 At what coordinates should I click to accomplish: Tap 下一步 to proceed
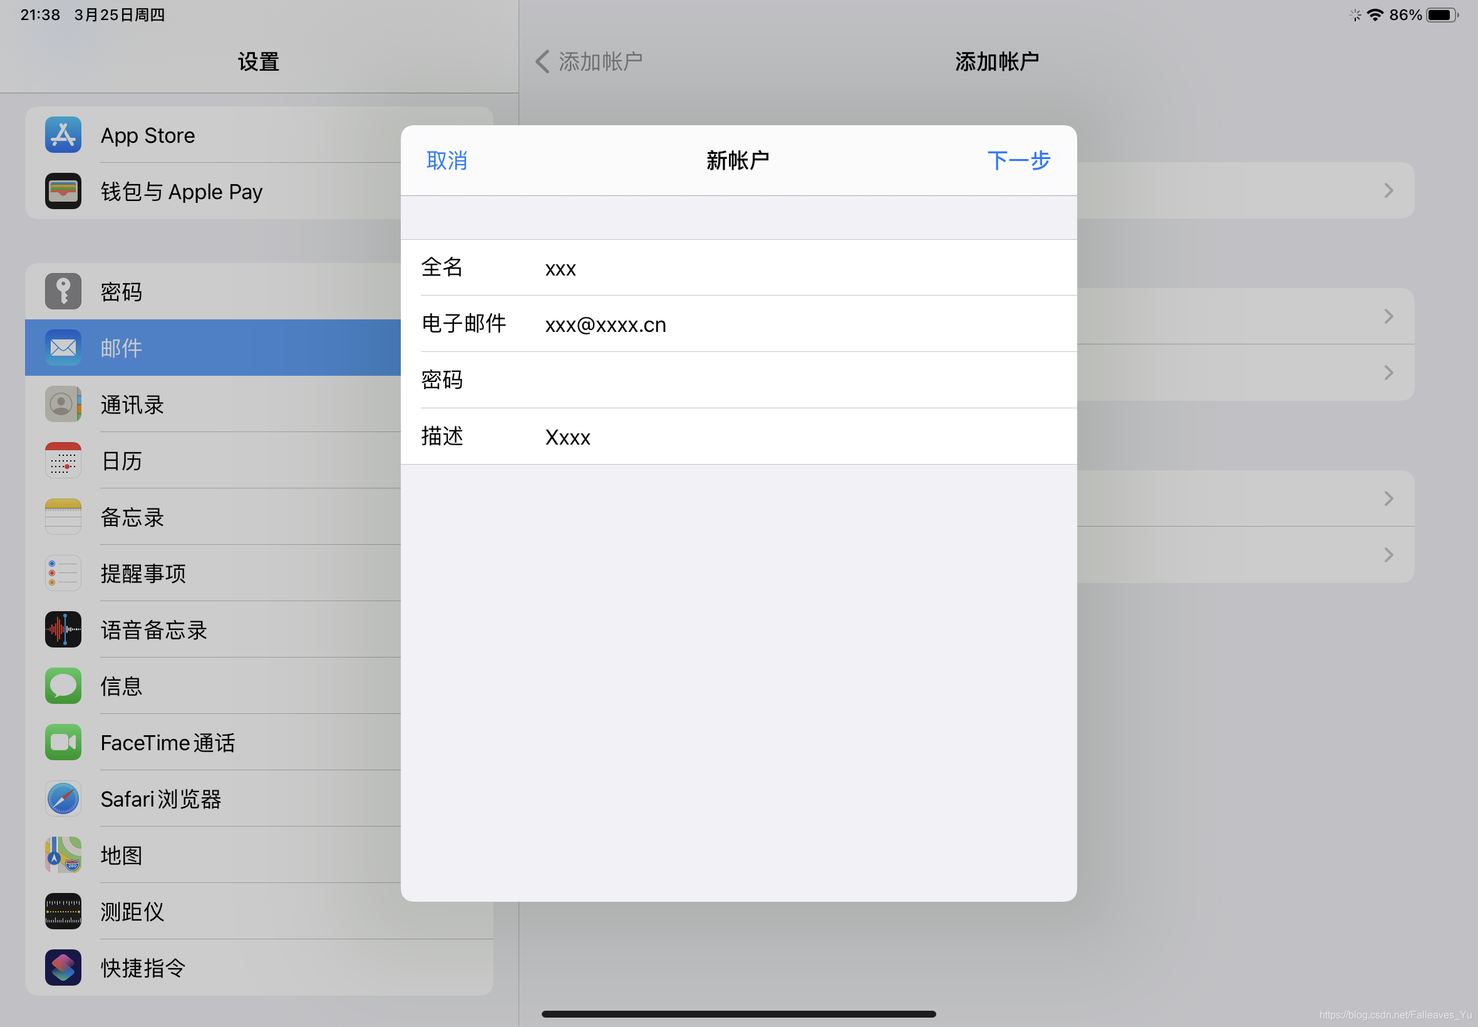click(1018, 160)
